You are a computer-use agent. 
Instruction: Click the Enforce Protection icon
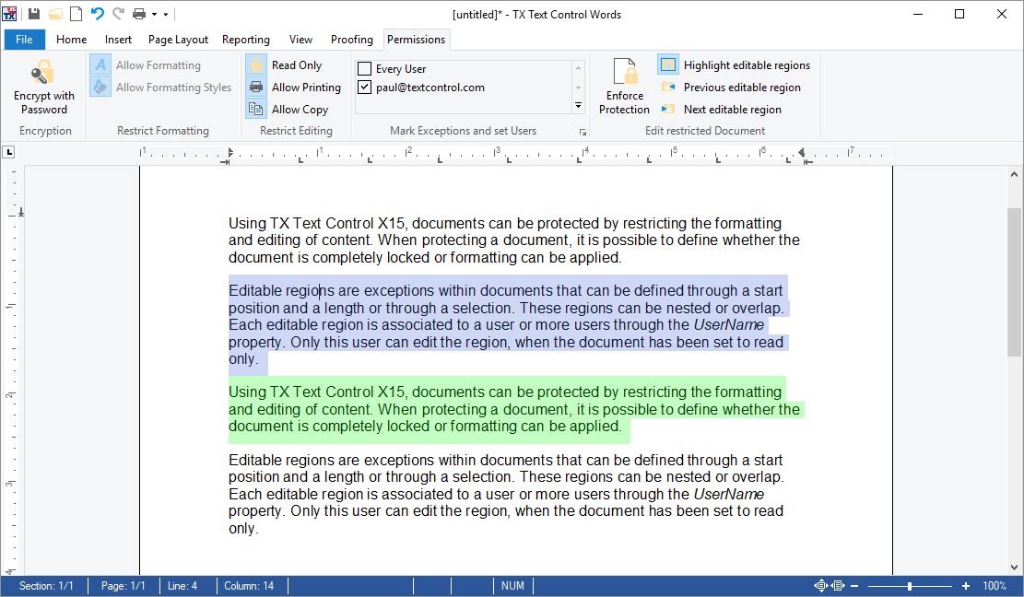click(x=625, y=71)
